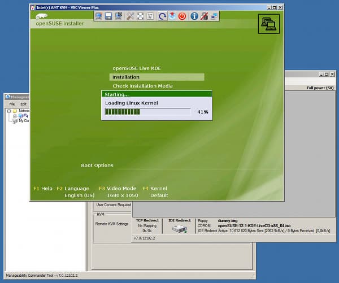Image resolution: width=339 pixels, height=283 pixels.
Task: Expand the computer node under Network
Action: (x=15, y=116)
